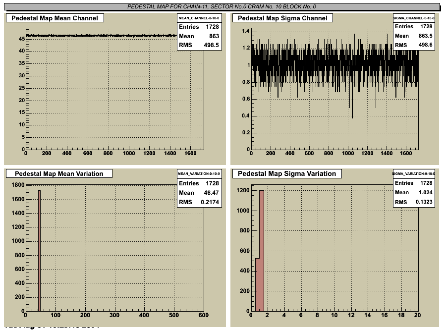Click y-axis label 1800 in Mean Variation plot
This screenshot has width=444, height=331.
click(18, 185)
